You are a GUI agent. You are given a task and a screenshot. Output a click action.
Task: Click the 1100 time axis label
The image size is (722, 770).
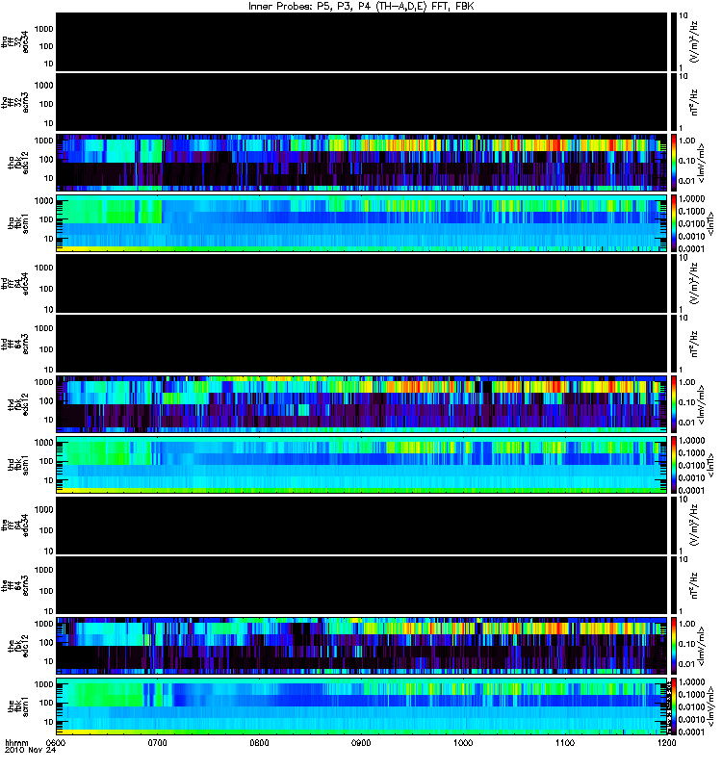pos(565,743)
